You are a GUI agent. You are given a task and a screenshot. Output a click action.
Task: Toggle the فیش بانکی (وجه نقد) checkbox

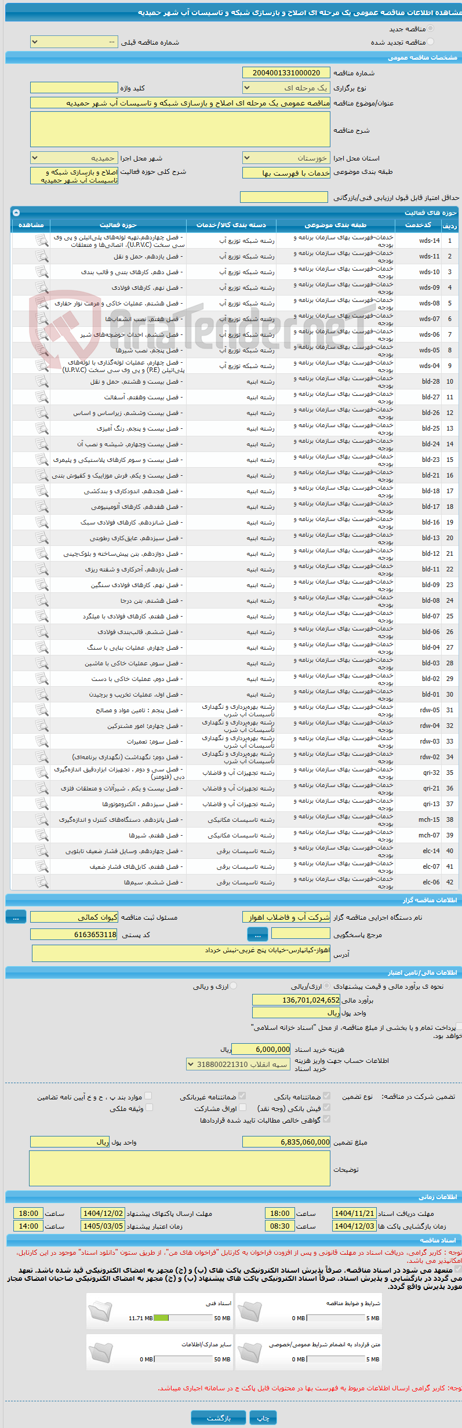(x=327, y=1108)
